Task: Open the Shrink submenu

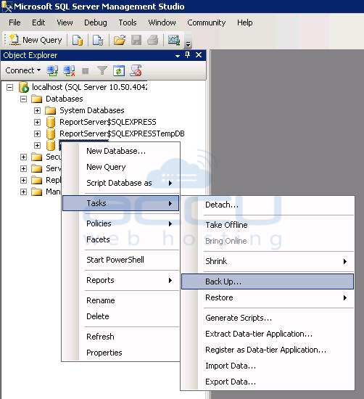Action: click(x=268, y=261)
